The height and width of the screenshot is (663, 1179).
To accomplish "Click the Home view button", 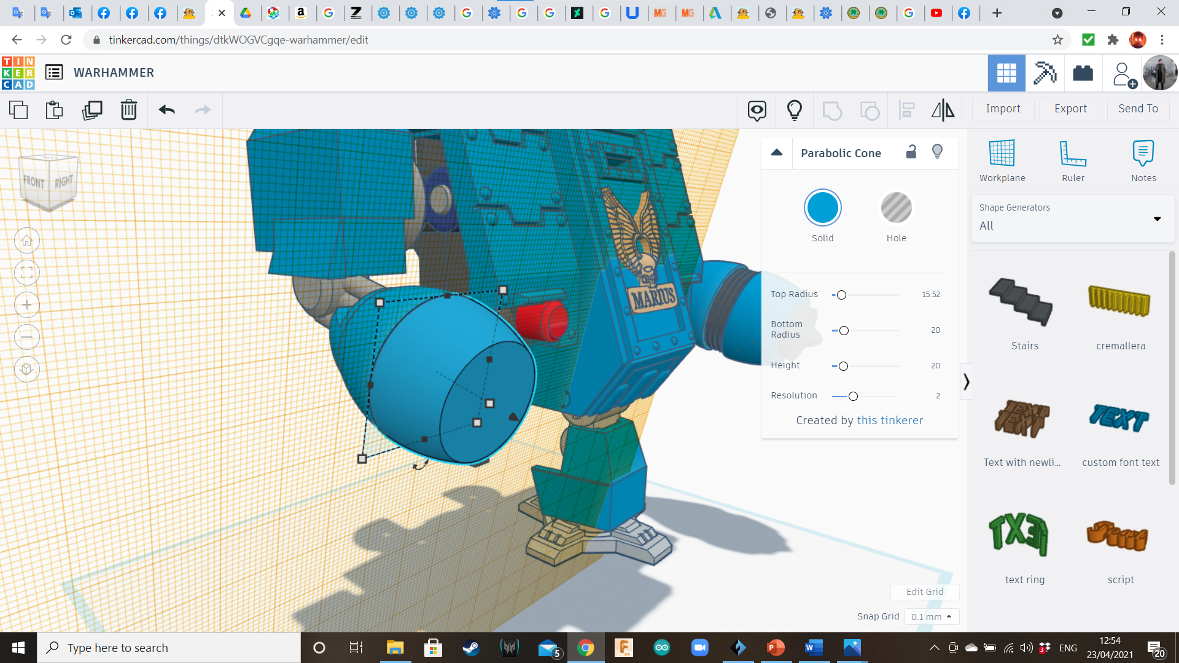I will click(x=27, y=241).
